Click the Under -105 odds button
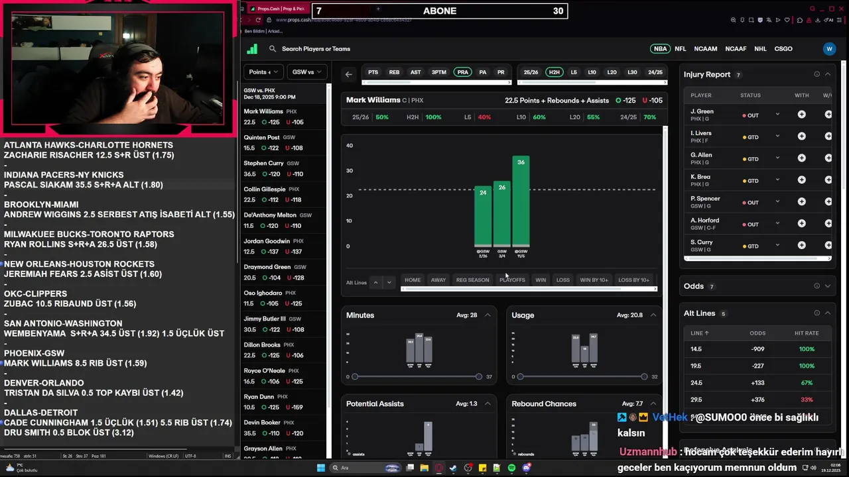Viewport: 849px width, 477px height. click(653, 101)
